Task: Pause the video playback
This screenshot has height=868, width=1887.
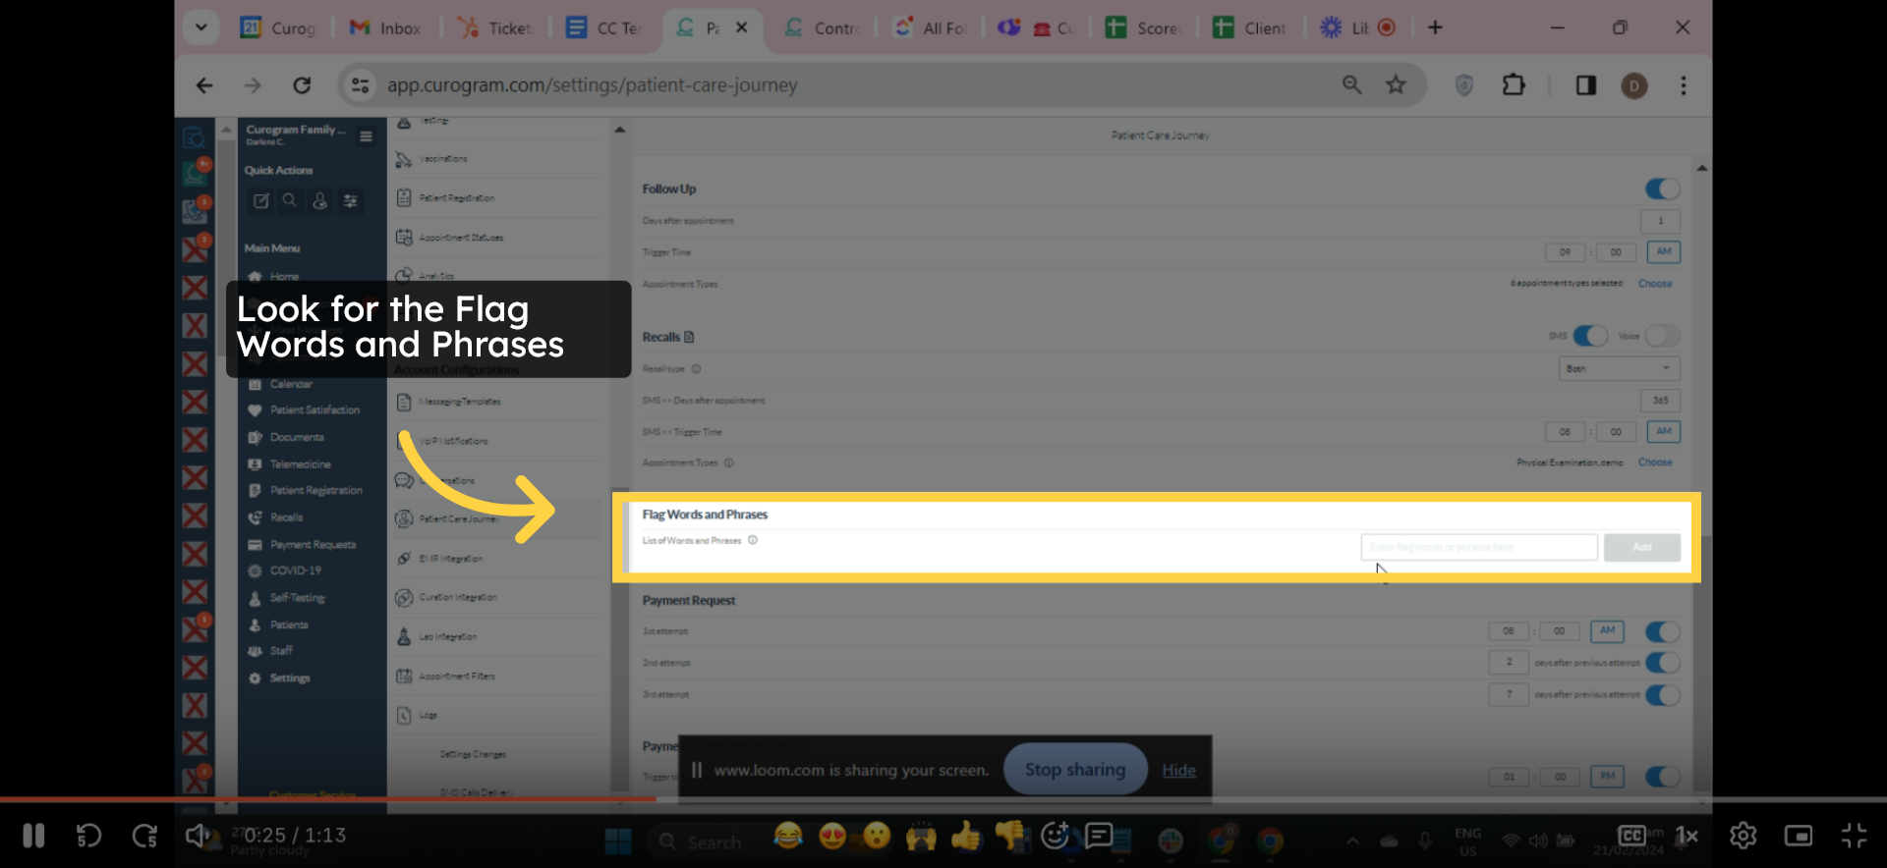Action: click(x=33, y=836)
